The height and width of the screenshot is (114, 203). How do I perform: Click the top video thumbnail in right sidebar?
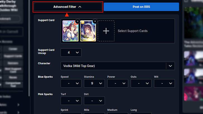(x=194, y=23)
